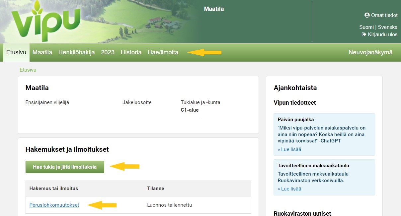Select the 2023 menu item

[108, 52]
